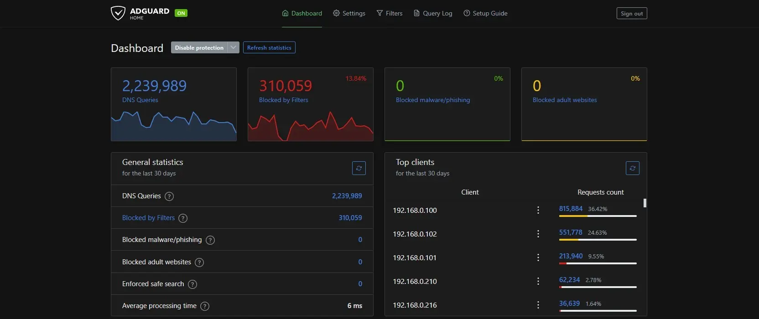Show help icon for Enforced safe search

192,284
